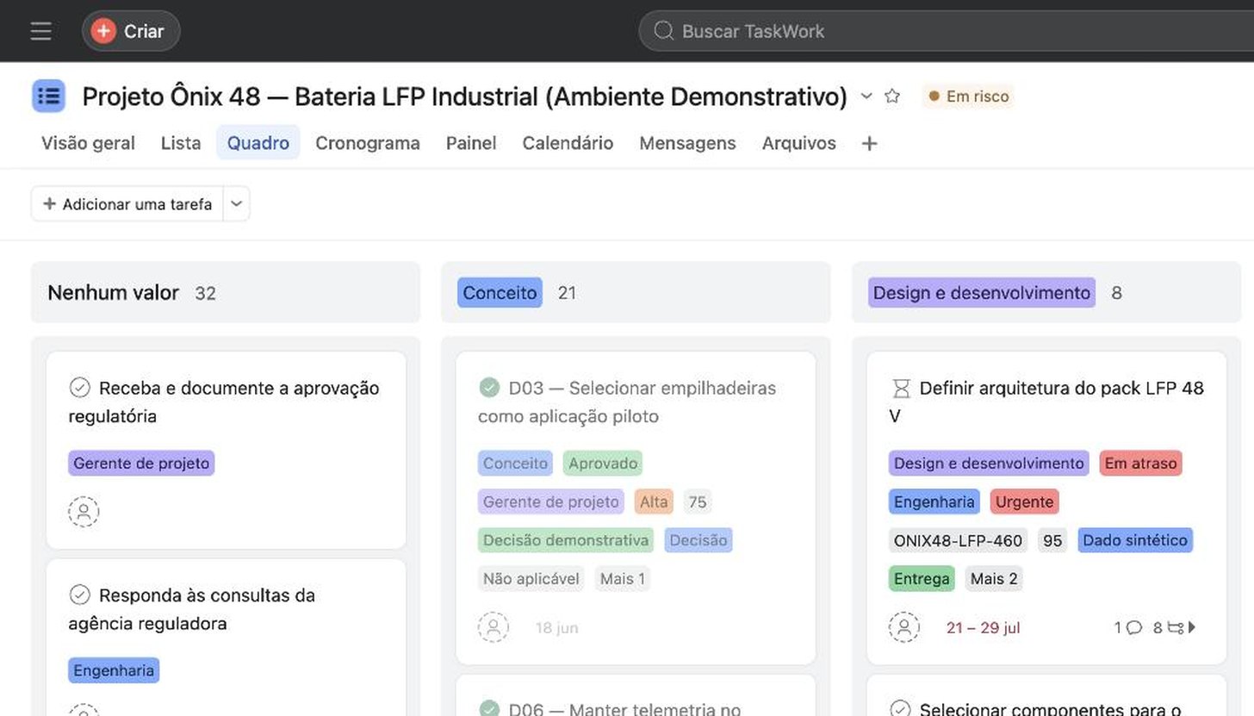Open the hamburger sidebar menu
The width and height of the screenshot is (1254, 716).
[x=40, y=31]
